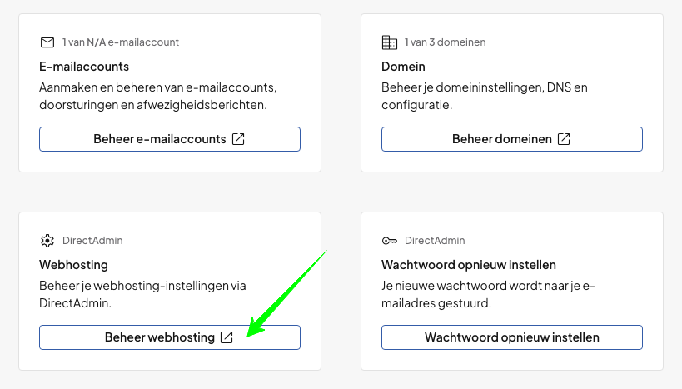This screenshot has height=389, width=682.
Task: Click external-link icon beside Beheer e-mailaccounts
Action: [x=238, y=139]
